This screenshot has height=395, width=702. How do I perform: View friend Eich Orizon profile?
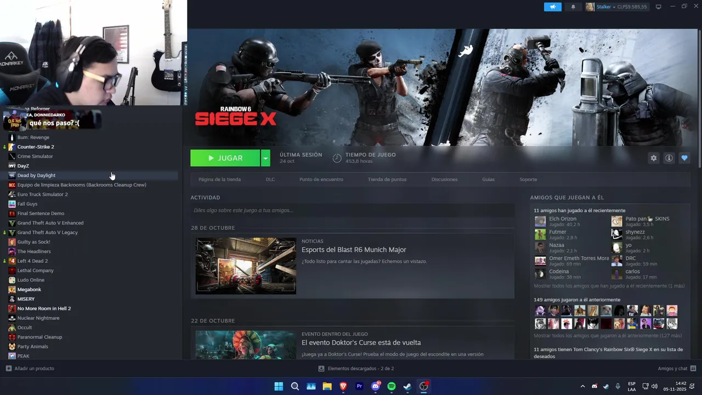(x=563, y=219)
